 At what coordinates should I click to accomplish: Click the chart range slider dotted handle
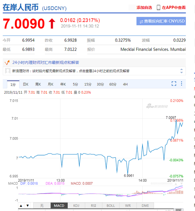161,183
